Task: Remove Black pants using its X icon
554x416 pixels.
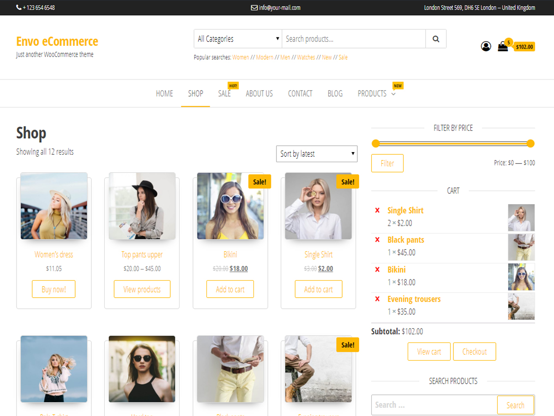Action: (379, 240)
